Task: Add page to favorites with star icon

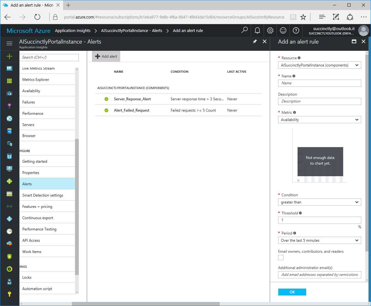Action: 303,17
